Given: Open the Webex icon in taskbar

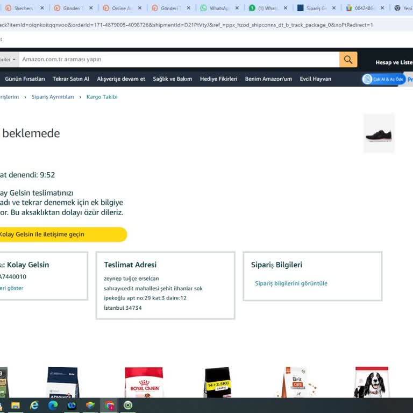Looking at the screenshot, I should 72,405.
